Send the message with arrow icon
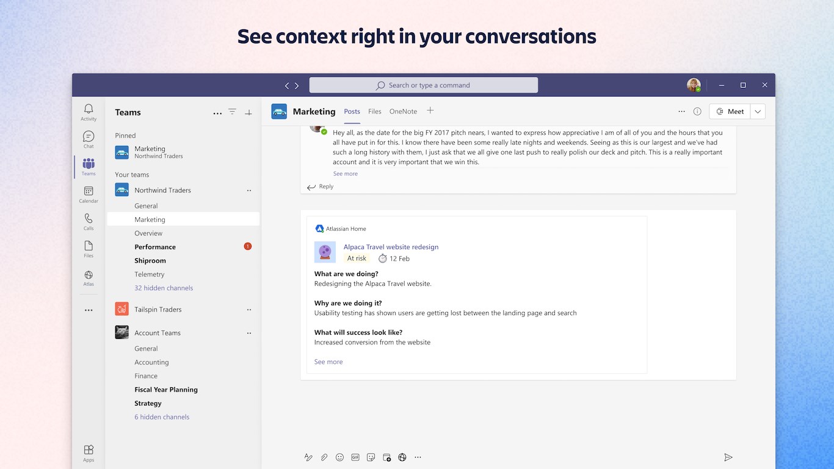This screenshot has width=834, height=469. pyautogui.click(x=728, y=457)
